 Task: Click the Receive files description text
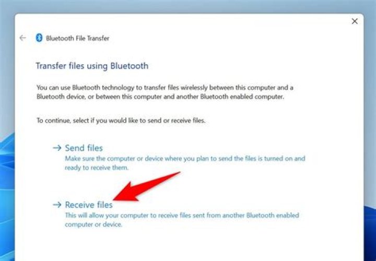coord(182,220)
